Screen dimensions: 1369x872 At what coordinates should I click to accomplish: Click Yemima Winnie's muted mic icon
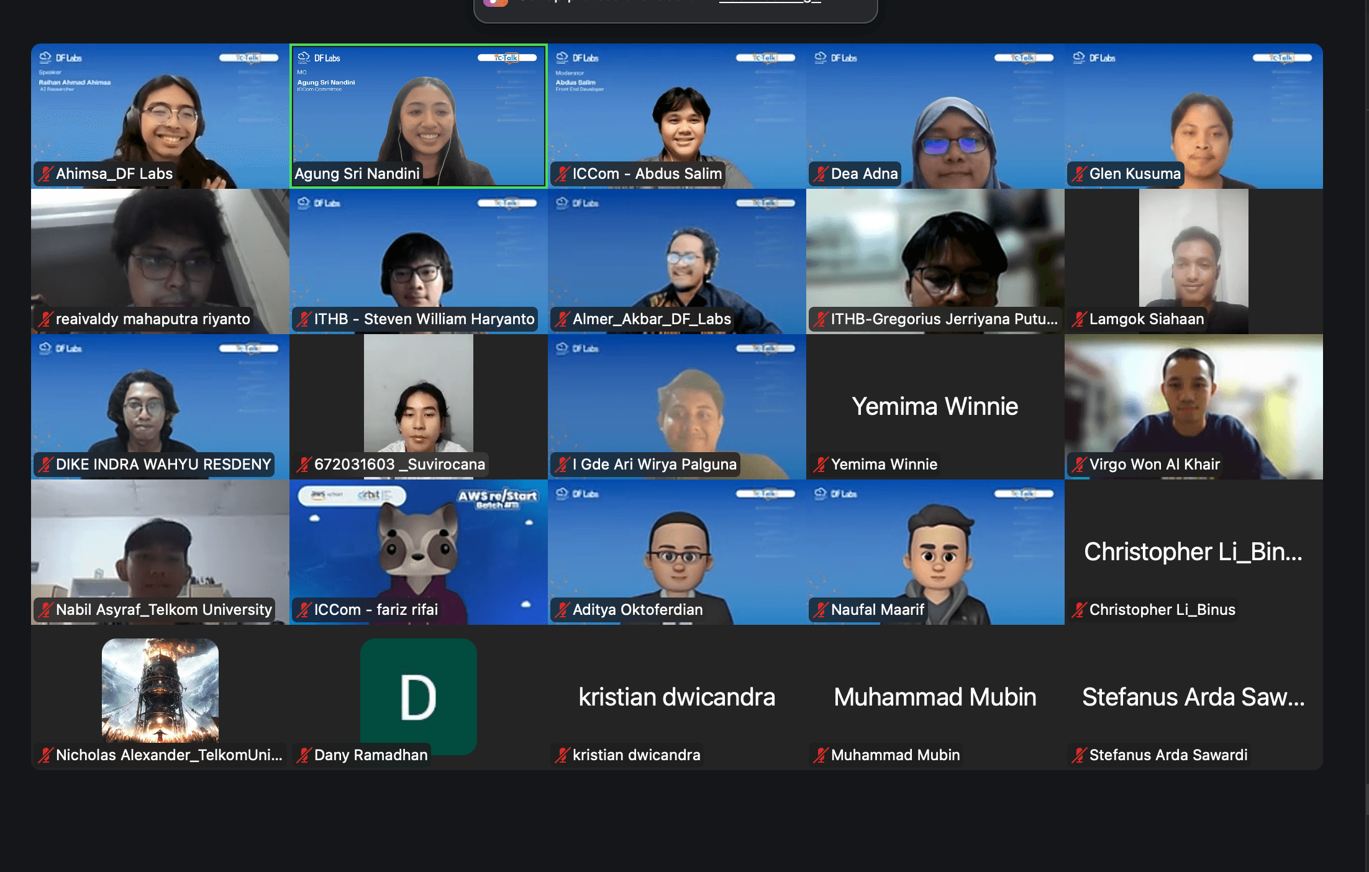tap(821, 465)
